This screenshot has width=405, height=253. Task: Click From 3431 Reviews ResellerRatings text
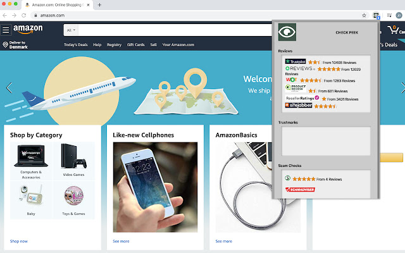[343, 99]
